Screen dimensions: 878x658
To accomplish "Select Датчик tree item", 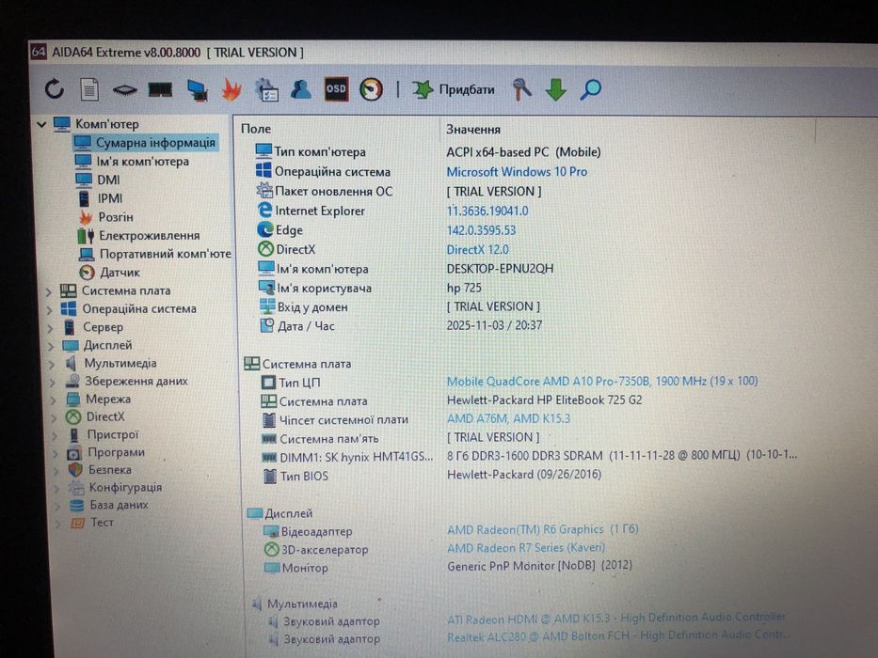I will [x=120, y=272].
